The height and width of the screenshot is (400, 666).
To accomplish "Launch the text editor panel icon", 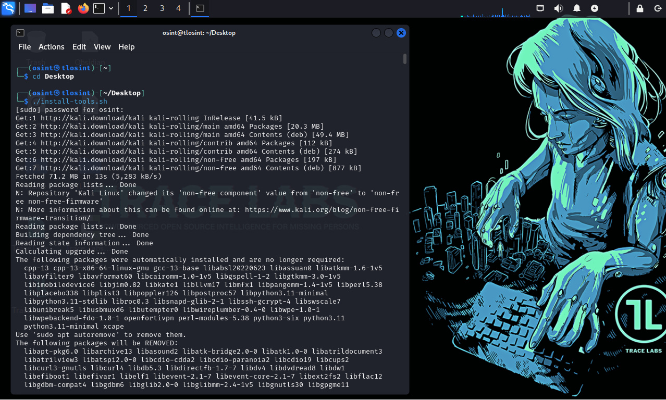I will [66, 8].
